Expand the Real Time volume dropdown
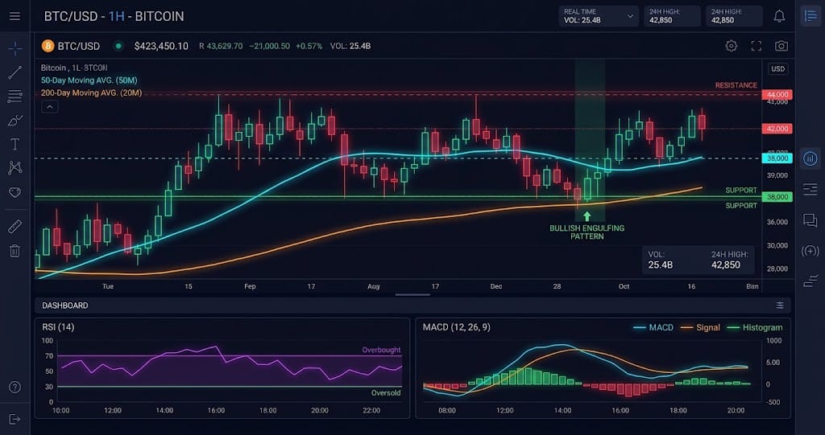Image resolution: width=825 pixels, height=435 pixels. [599, 16]
